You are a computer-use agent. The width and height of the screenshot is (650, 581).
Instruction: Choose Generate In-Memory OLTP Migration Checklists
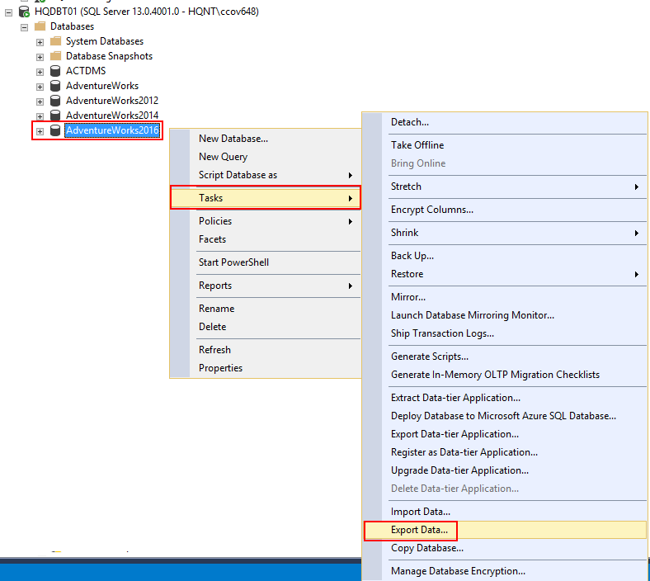505,375
